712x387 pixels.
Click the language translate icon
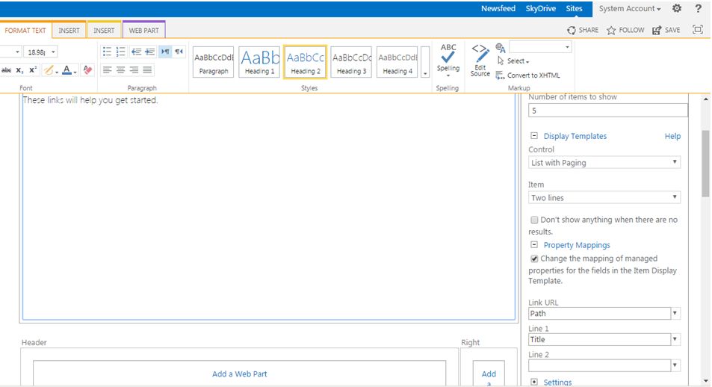501,48
